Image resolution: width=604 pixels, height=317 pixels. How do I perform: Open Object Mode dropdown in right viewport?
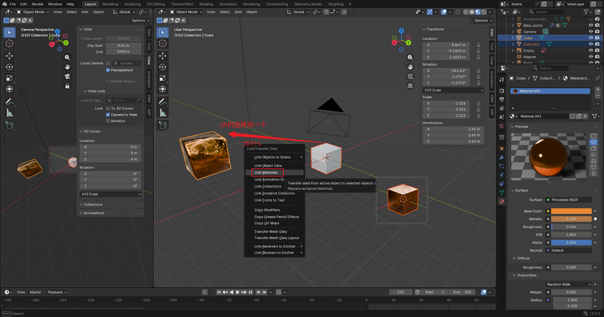pos(187,12)
